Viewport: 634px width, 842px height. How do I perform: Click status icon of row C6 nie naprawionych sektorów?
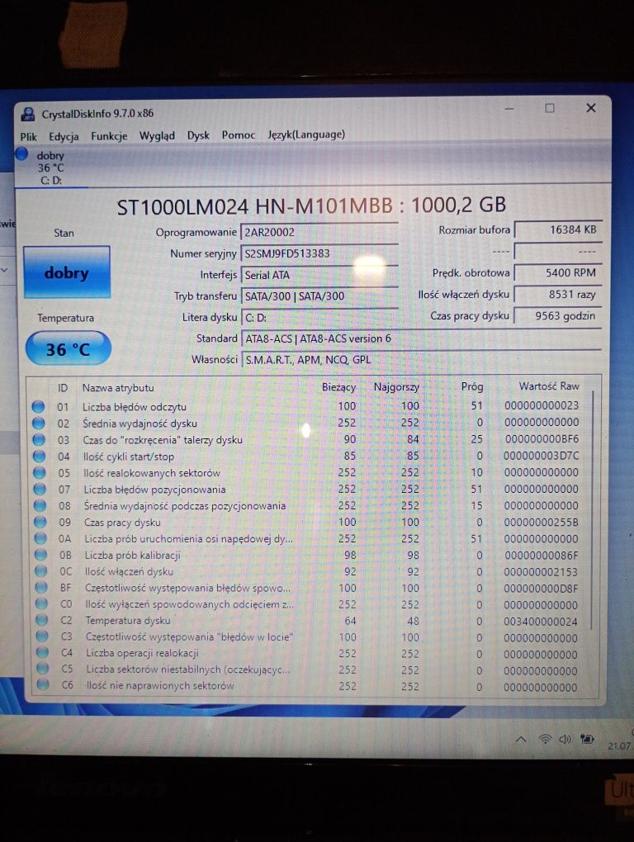43,684
